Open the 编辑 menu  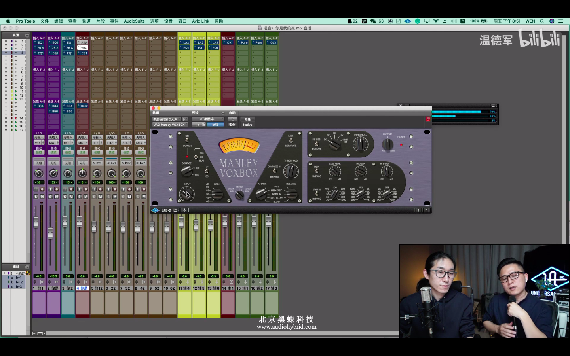tap(59, 21)
